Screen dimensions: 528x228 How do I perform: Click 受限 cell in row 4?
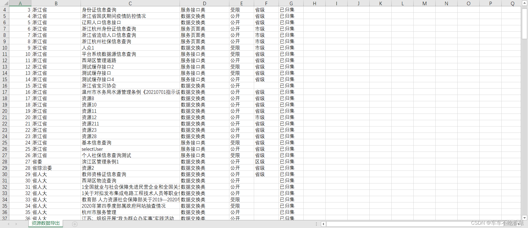(242, 10)
